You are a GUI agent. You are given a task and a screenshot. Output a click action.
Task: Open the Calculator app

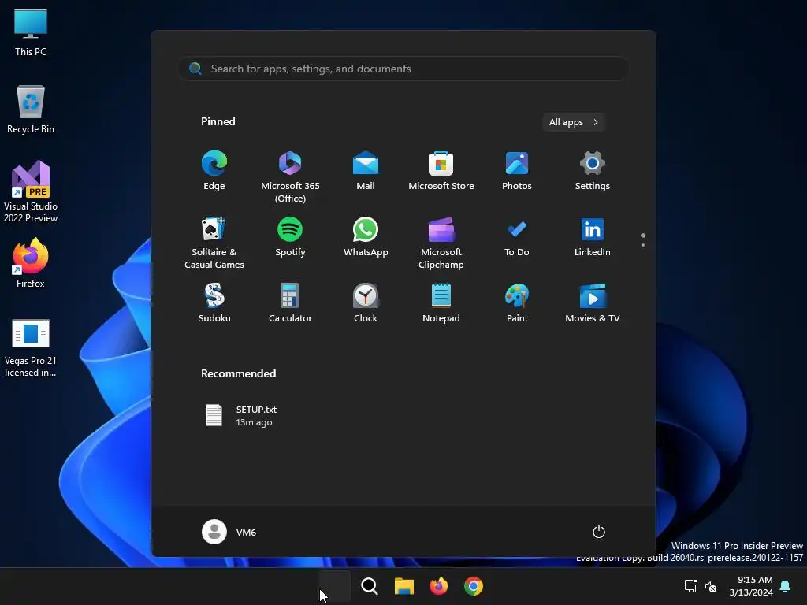click(x=290, y=303)
